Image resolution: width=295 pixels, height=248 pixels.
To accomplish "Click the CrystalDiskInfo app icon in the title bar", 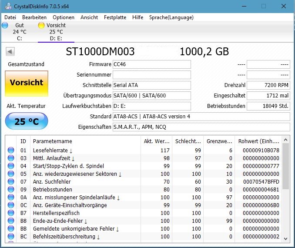I will pos(8,6).
